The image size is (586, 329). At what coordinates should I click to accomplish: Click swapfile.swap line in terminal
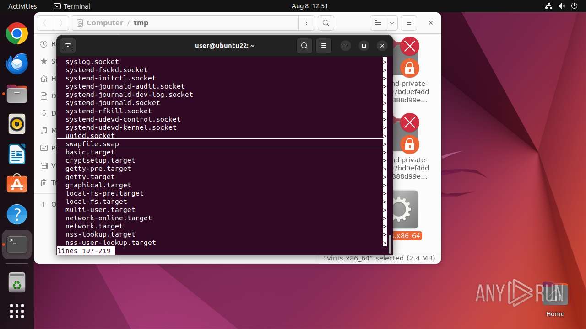[x=92, y=144]
